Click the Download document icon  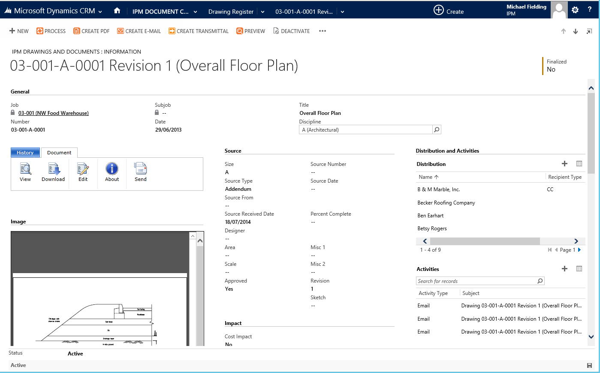tap(53, 171)
